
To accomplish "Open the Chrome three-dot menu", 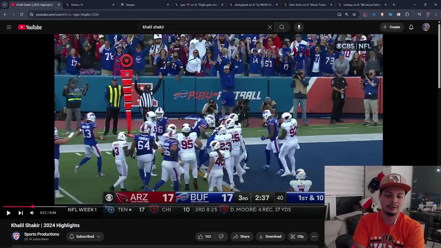I will [435, 14].
